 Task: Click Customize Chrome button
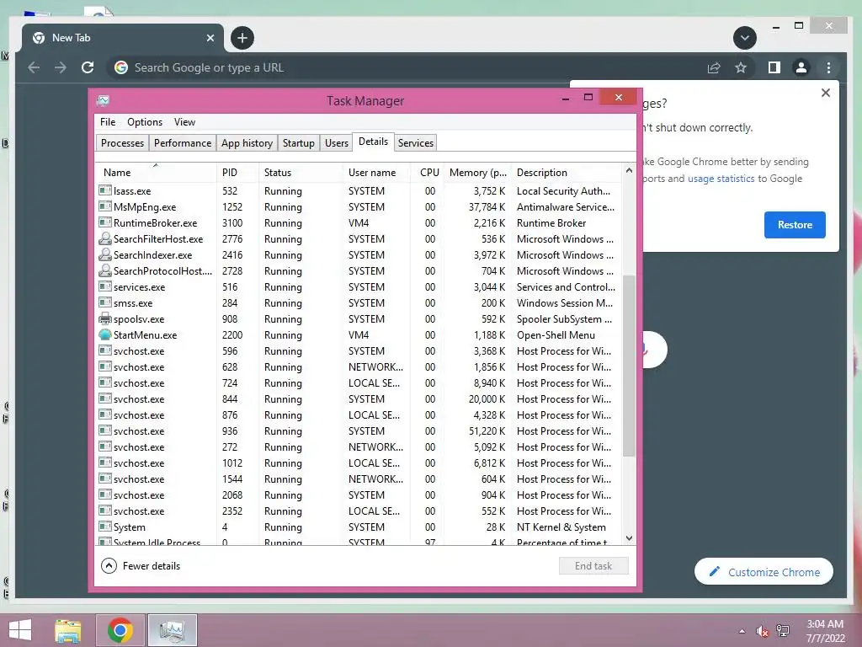click(764, 572)
